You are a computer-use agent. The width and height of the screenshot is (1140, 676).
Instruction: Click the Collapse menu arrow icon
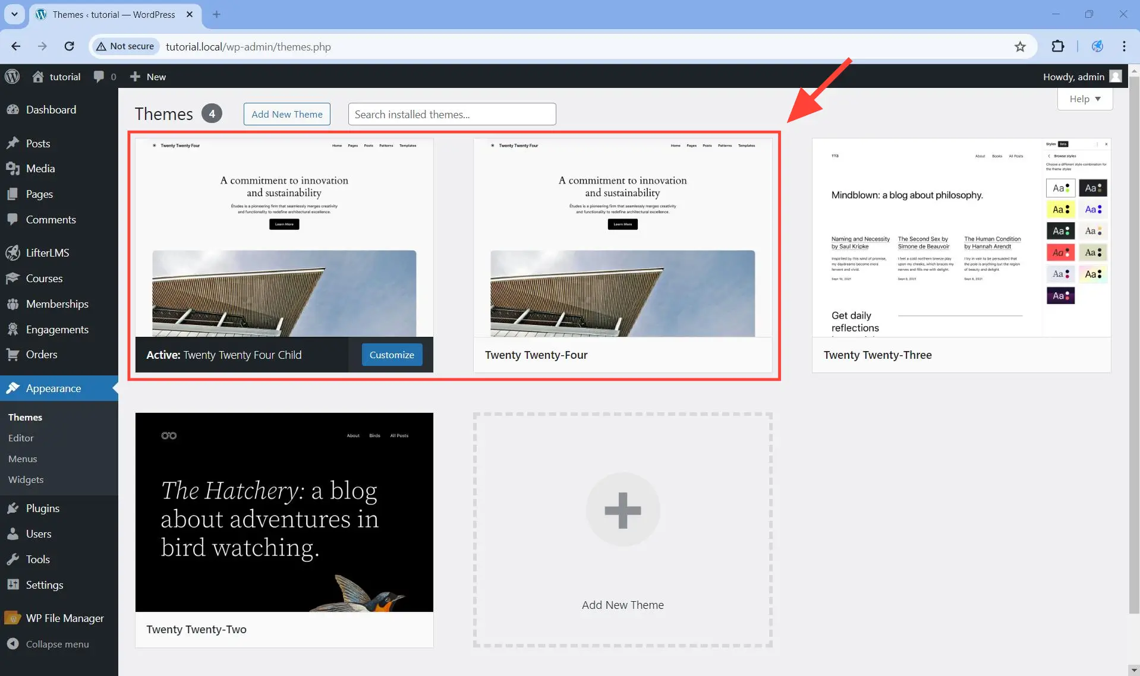coord(12,644)
